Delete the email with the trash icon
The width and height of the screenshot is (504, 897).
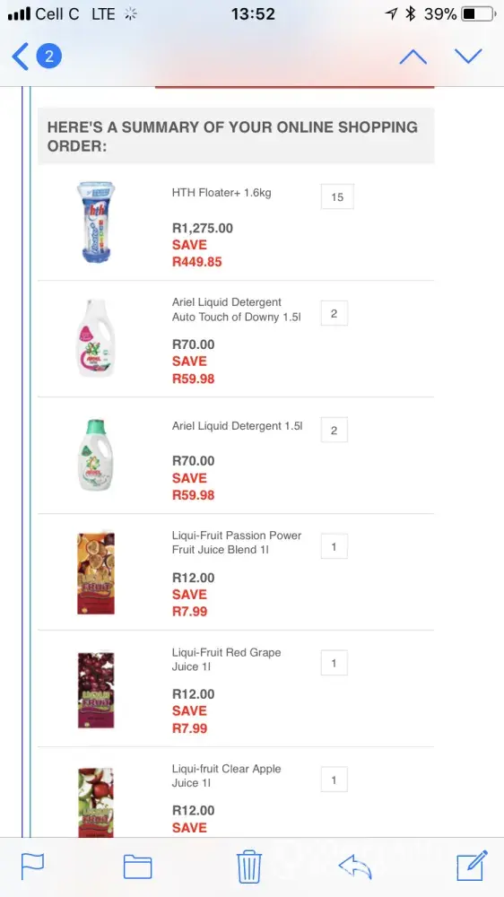coord(249,867)
